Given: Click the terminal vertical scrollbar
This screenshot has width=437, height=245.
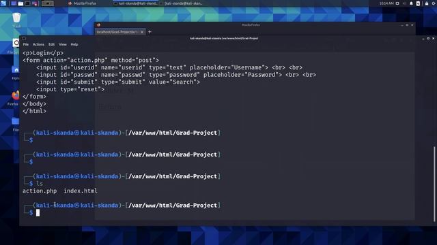Looking at the screenshot, I should pos(434,184).
